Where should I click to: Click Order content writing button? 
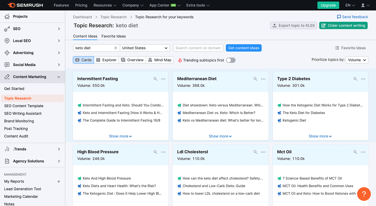pos(343,26)
